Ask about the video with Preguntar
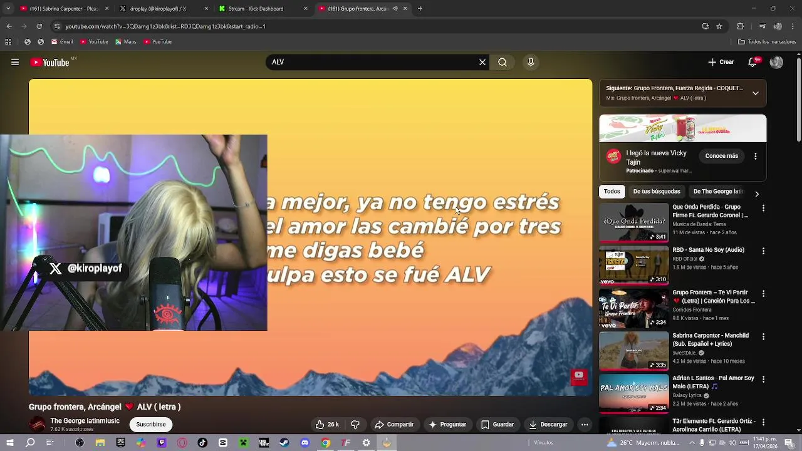Screen dimensions: 802x451 (447, 425)
